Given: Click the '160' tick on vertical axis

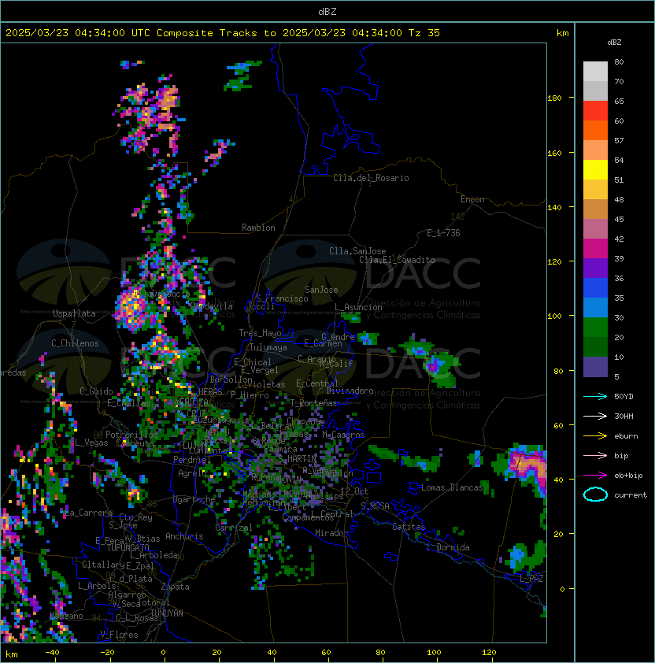Looking at the screenshot, I should coord(554,153).
